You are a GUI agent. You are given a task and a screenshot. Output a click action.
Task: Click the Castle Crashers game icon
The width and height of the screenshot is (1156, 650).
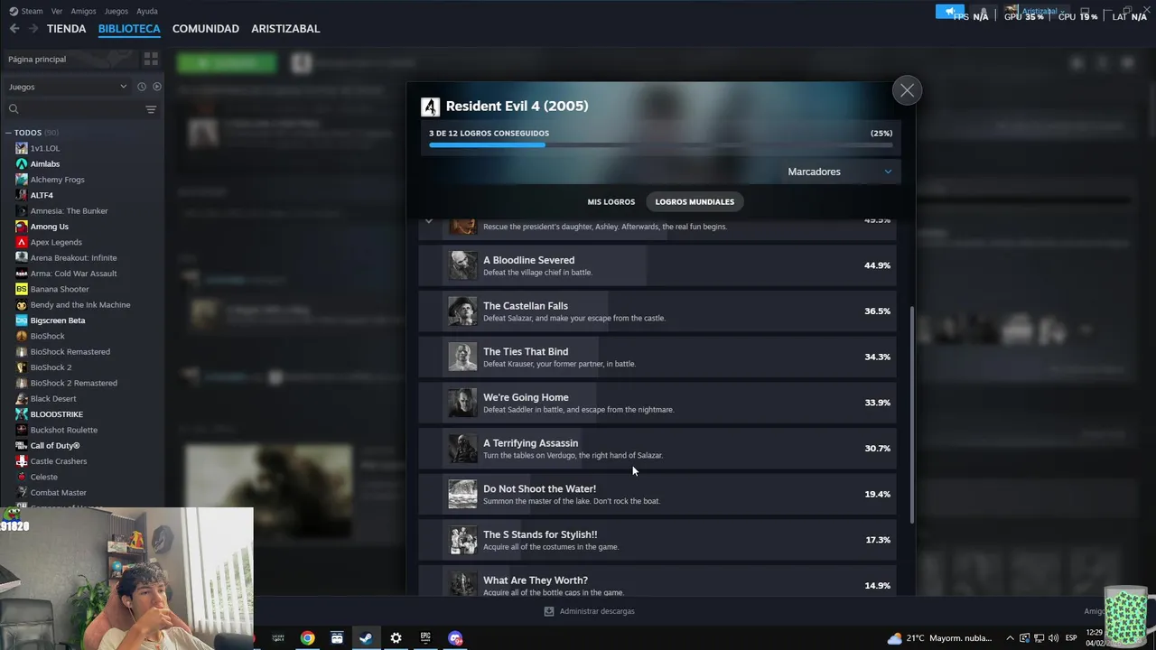(22, 461)
